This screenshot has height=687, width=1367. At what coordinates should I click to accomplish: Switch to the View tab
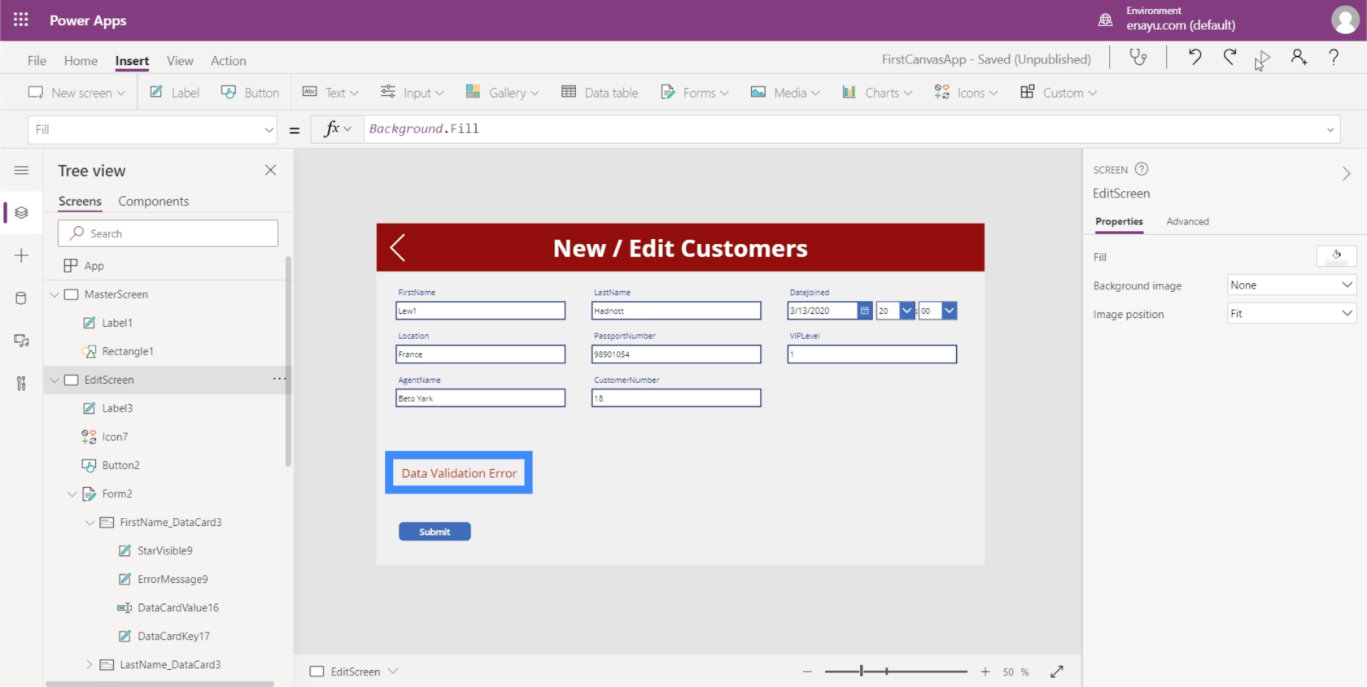click(180, 60)
